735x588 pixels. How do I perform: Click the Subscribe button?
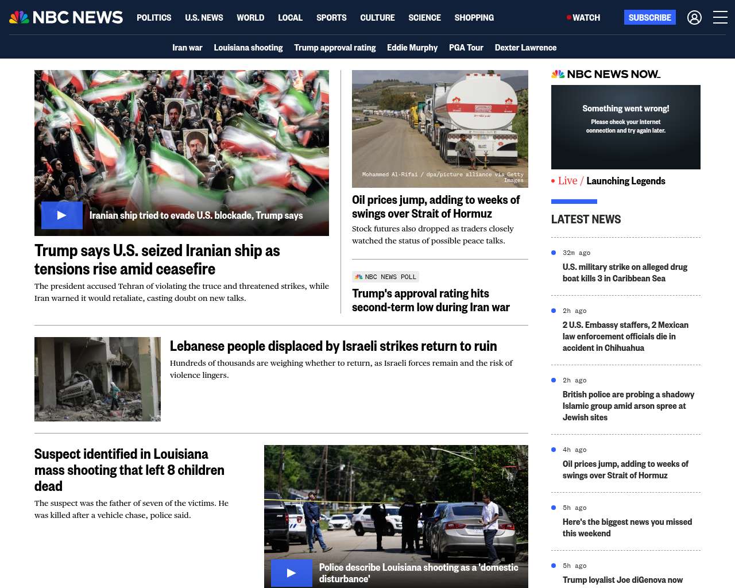coord(650,17)
